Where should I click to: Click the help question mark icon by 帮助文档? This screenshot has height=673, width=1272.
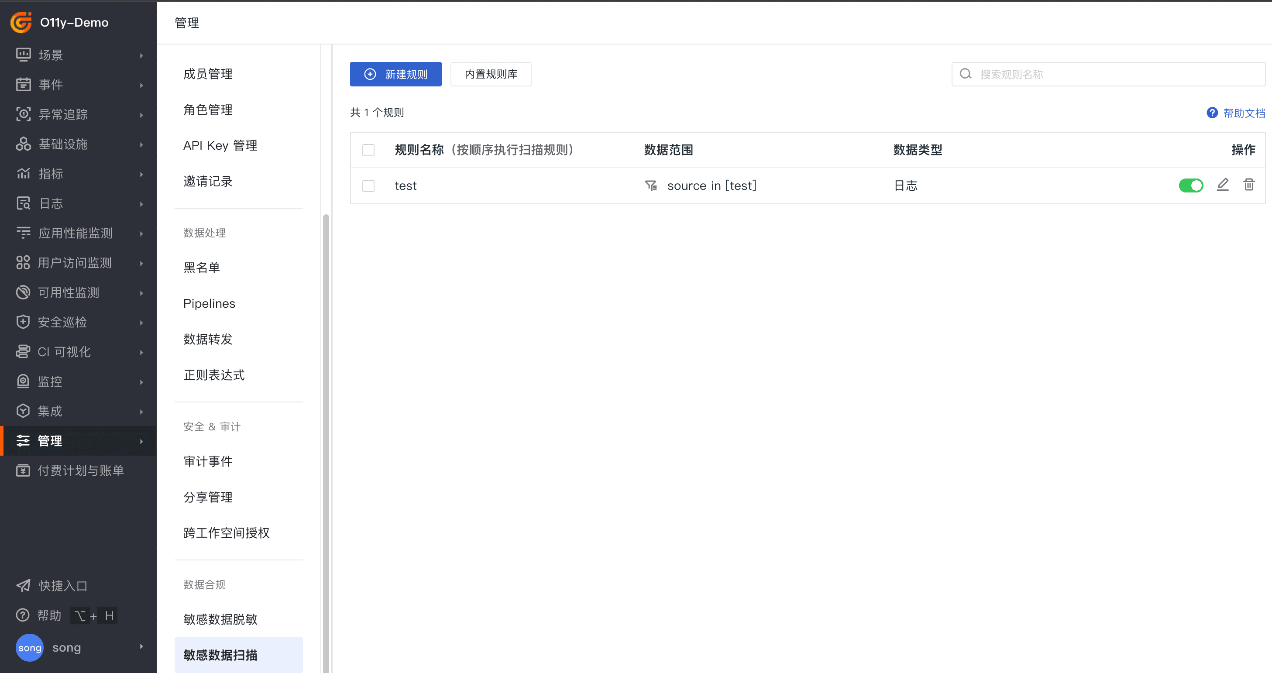click(1212, 113)
